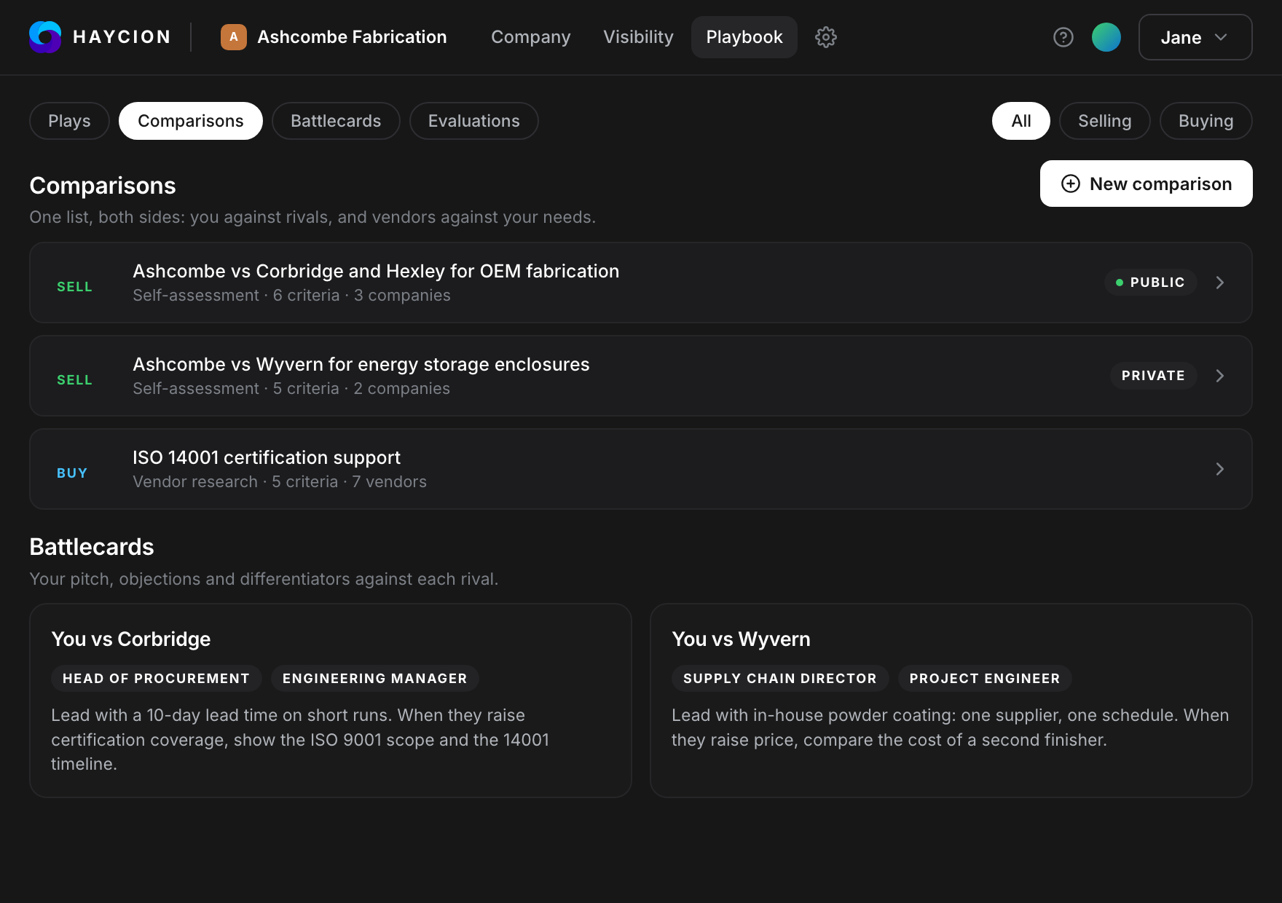This screenshot has width=1282, height=903.
Task: Open the Jane account dropdown
Action: click(1195, 37)
